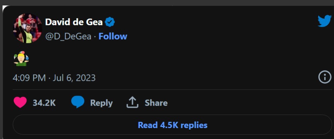
Task: Click the divider line below the timestamp
Action: (x=172, y=90)
